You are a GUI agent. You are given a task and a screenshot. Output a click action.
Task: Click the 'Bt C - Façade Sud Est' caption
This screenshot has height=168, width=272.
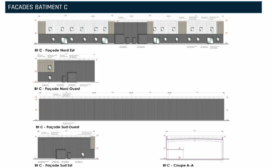pyautogui.click(x=54, y=165)
